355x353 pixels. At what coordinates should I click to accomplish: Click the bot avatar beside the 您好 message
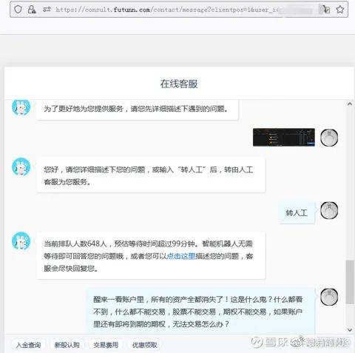pyautogui.click(x=21, y=167)
